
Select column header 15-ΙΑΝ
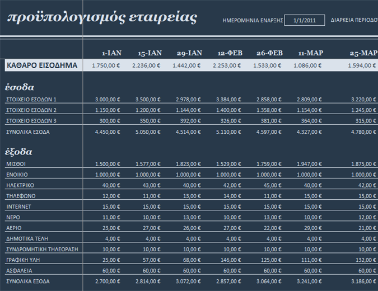[x=150, y=53]
